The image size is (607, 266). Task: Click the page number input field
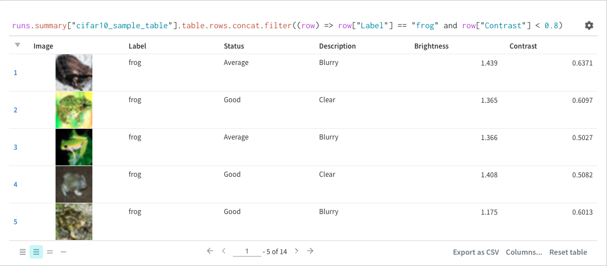247,251
